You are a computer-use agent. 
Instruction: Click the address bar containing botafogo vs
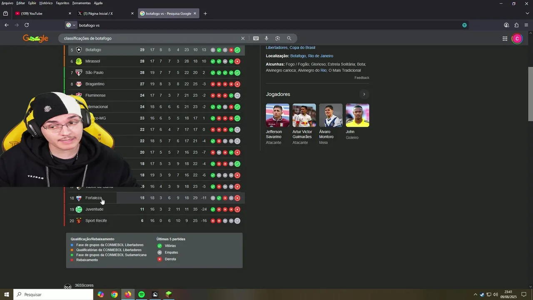(266, 25)
